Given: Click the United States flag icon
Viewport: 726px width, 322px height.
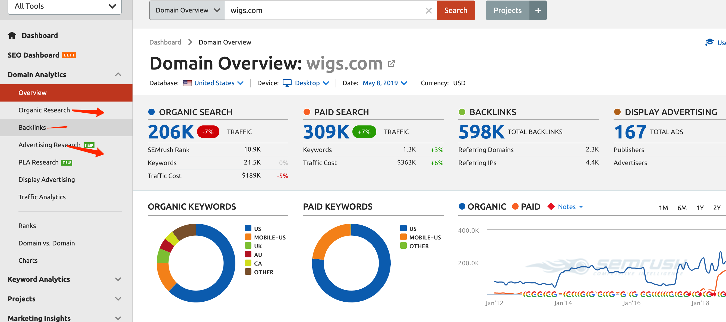Looking at the screenshot, I should tap(187, 83).
